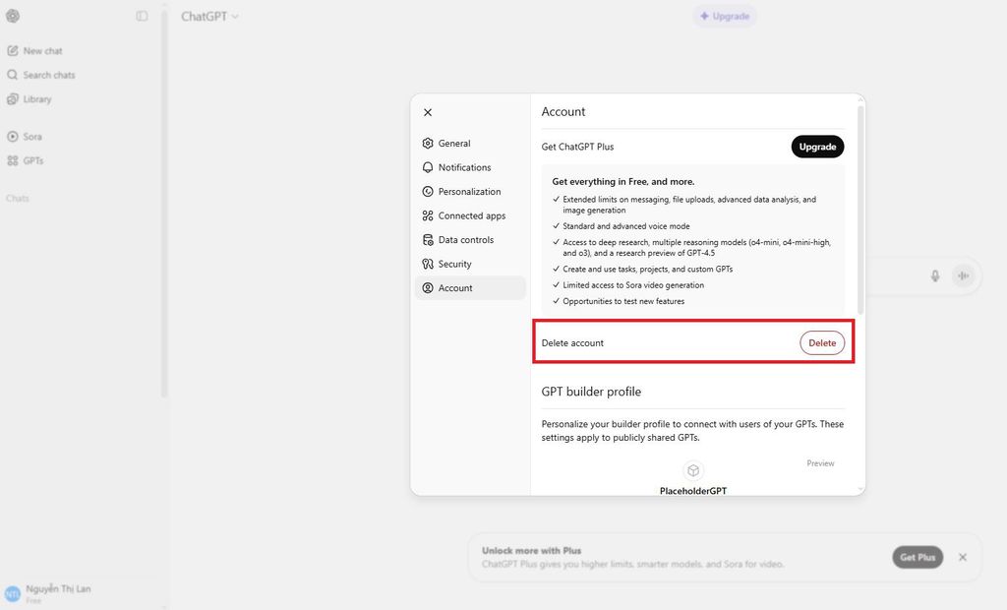
Task: Expand the ChatGPT model selector dropdown
Action: pos(209,16)
